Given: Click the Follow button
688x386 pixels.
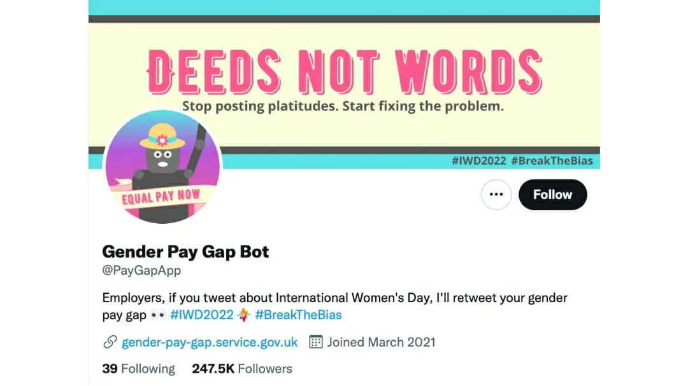Looking at the screenshot, I should pyautogui.click(x=552, y=195).
